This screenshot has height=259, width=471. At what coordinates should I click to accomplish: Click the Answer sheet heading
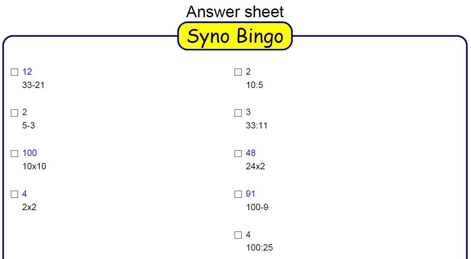[235, 12]
